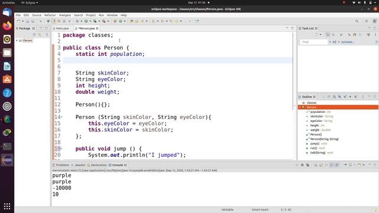Click Link with Editor in Package Explorer
The image size is (379, 213).
pos(40,34)
